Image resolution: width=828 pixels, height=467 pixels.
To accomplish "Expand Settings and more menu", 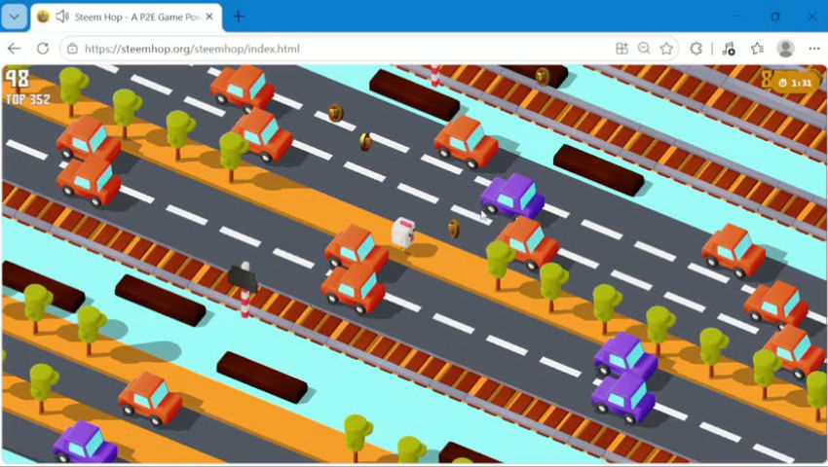I will (813, 49).
